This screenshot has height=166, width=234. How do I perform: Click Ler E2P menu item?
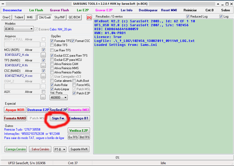(x=83, y=10)
